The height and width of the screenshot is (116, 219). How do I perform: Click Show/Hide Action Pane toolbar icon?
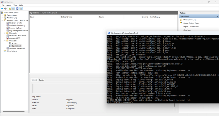(21, 9)
